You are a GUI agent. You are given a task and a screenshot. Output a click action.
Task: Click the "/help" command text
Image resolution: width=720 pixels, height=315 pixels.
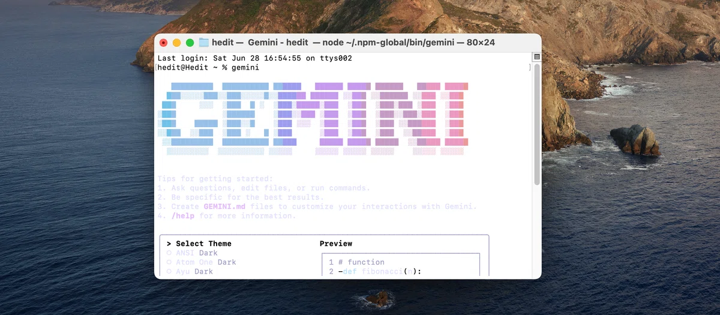click(183, 215)
